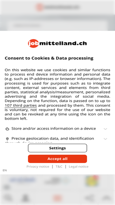115x205 pixels.
Task: Expand chevron for Store and/or access information
Action: click(x=105, y=129)
